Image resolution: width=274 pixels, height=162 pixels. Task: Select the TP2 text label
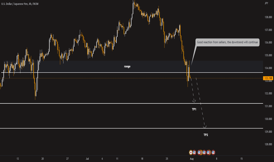pyautogui.click(x=206, y=135)
